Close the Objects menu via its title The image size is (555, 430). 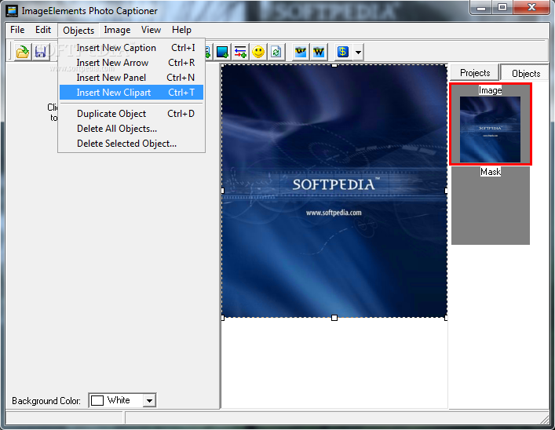[x=79, y=31]
